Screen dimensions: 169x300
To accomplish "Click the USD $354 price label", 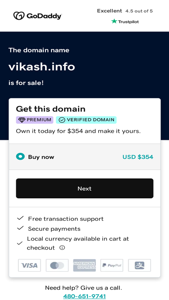I will click(x=138, y=157).
